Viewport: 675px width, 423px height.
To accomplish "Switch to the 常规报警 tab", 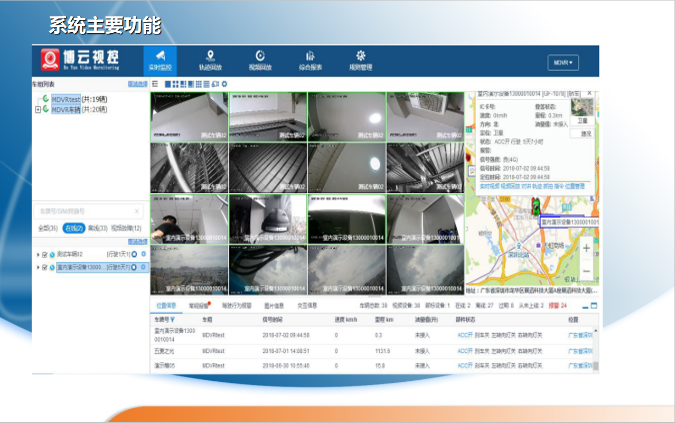I will click(x=199, y=306).
